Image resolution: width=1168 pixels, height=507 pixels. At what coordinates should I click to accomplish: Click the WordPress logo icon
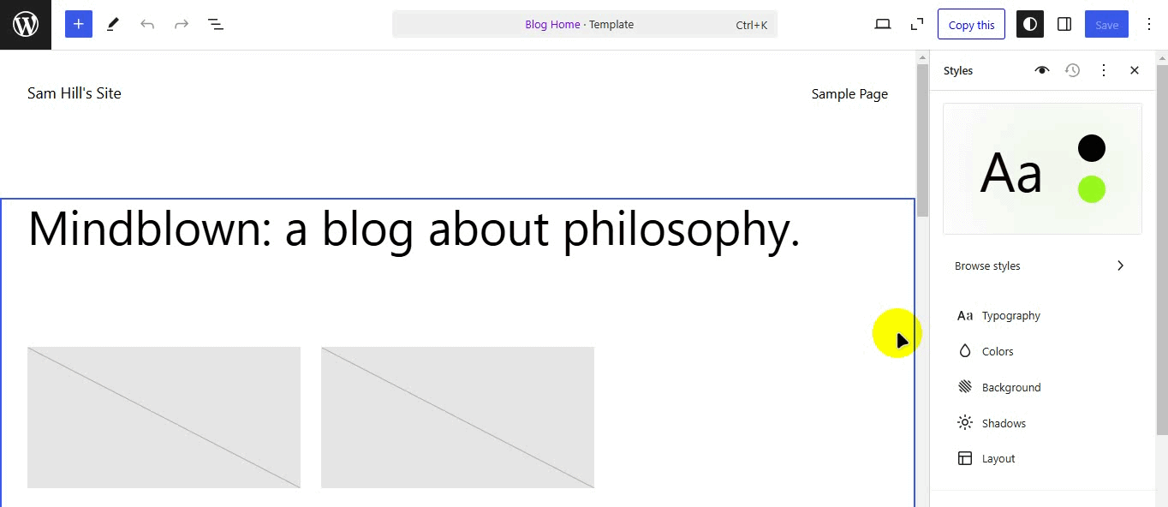pos(26,25)
